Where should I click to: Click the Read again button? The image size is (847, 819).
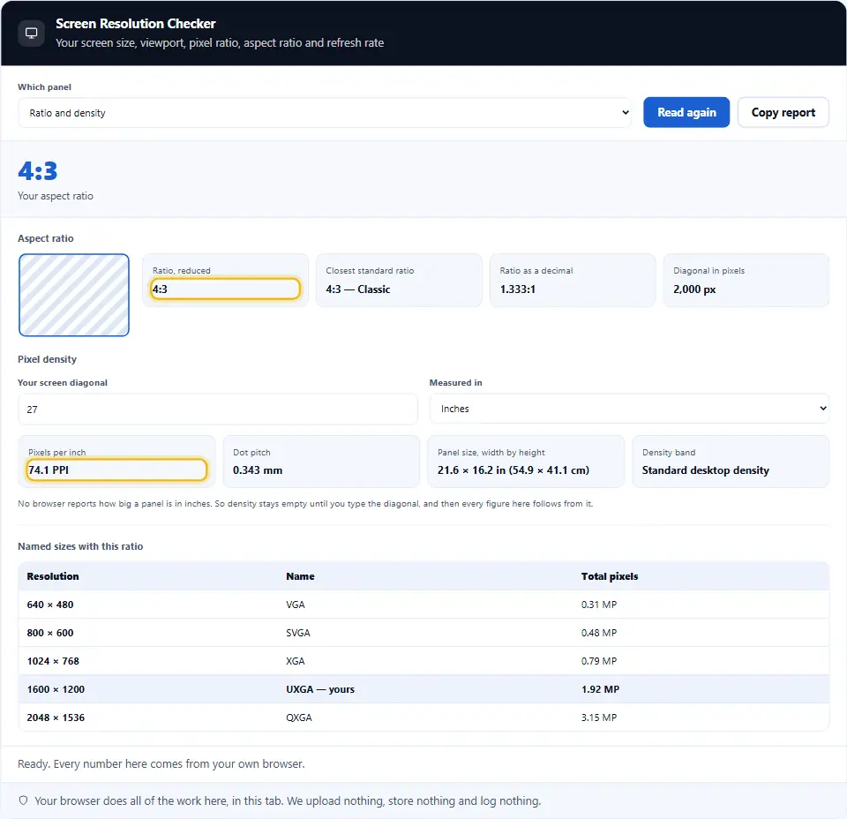tap(686, 112)
